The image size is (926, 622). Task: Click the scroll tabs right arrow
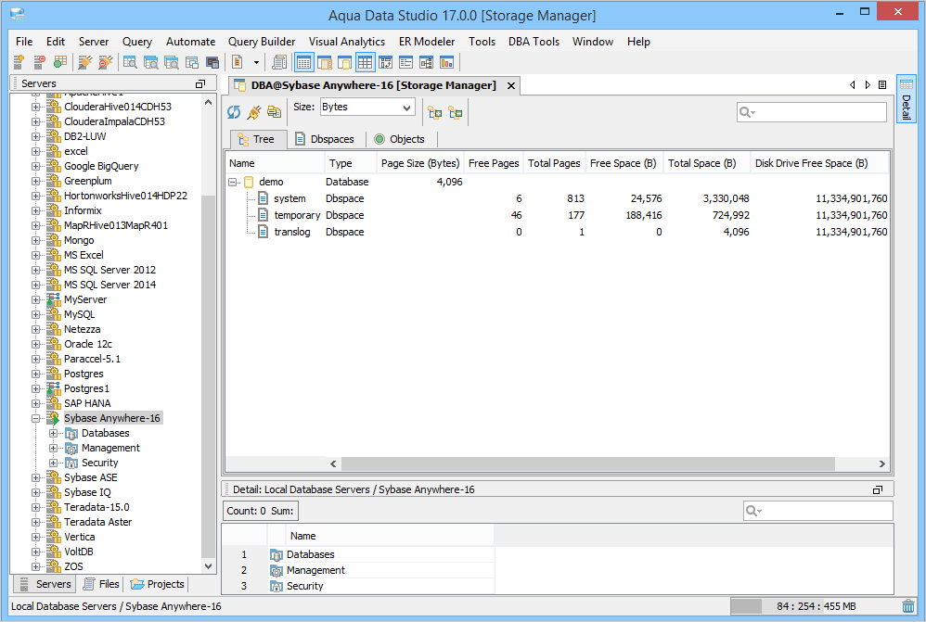point(868,85)
